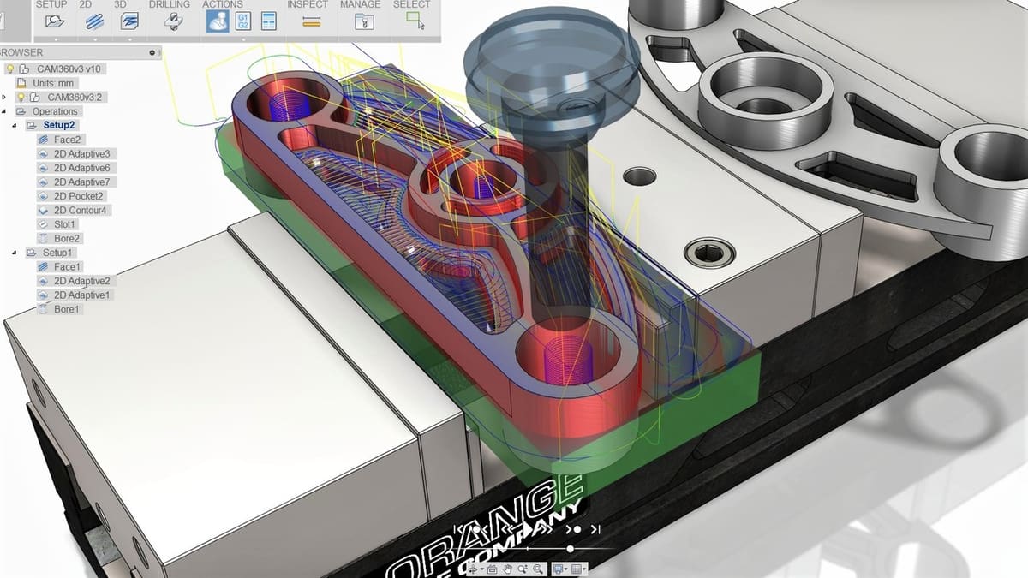
Task: Select the 2D Adaptive7 operation
Action: tap(82, 182)
